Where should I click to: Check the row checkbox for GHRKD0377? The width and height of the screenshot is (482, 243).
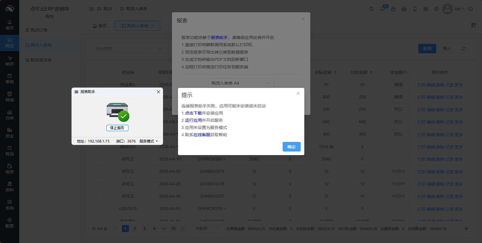coord(98,196)
